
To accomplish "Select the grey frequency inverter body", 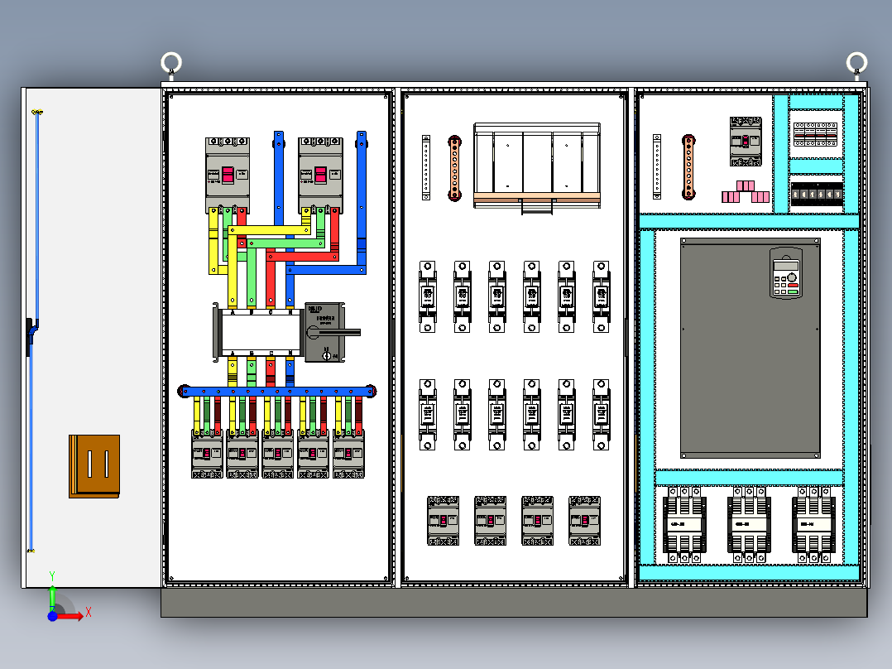I will pos(751,348).
